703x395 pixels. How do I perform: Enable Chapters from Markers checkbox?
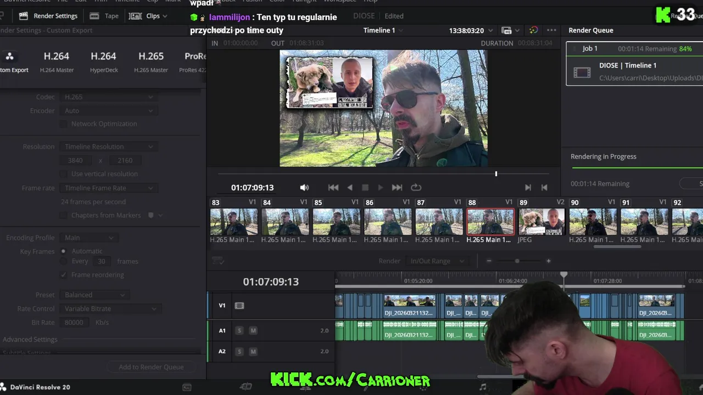coord(63,216)
